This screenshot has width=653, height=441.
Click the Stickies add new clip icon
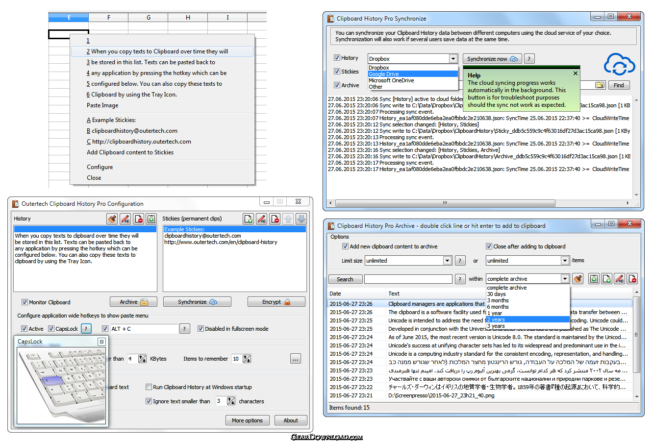coord(249,219)
